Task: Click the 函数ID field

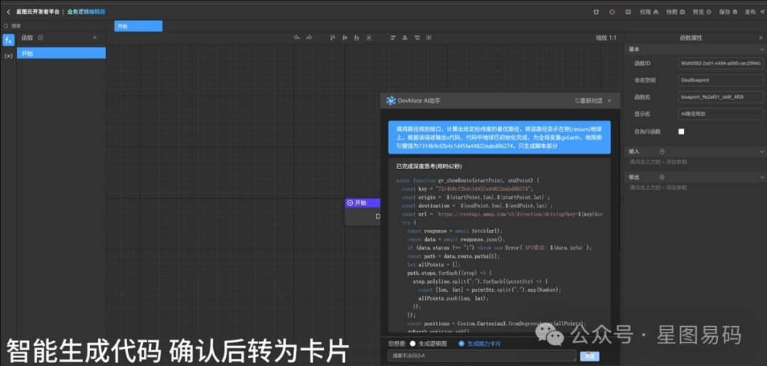Action: 721,63
